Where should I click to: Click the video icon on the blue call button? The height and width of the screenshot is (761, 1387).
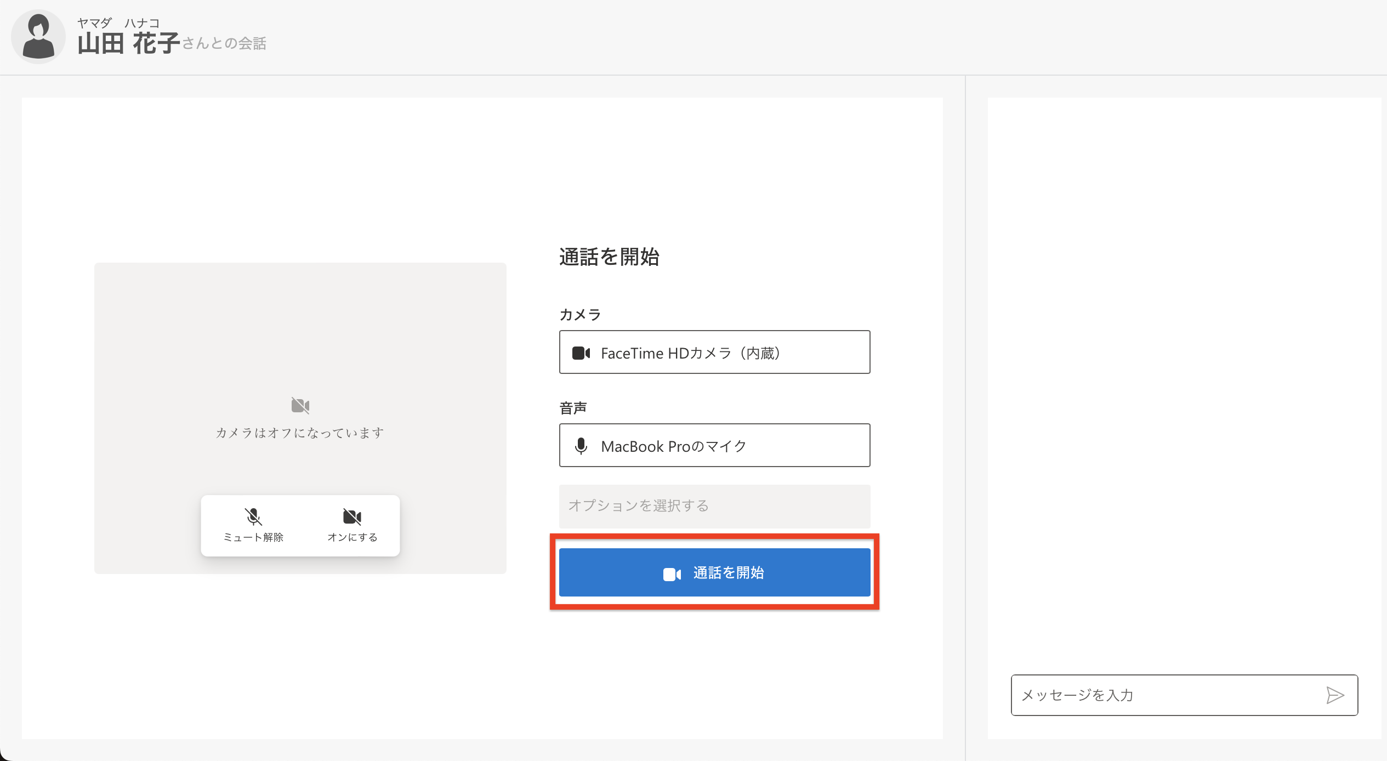tap(672, 574)
